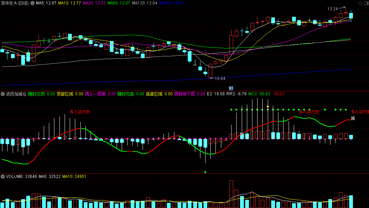Viewport: 369px width, 208px height.
Task: Click the 减 signal label in indicator pane
Action: click(x=353, y=119)
